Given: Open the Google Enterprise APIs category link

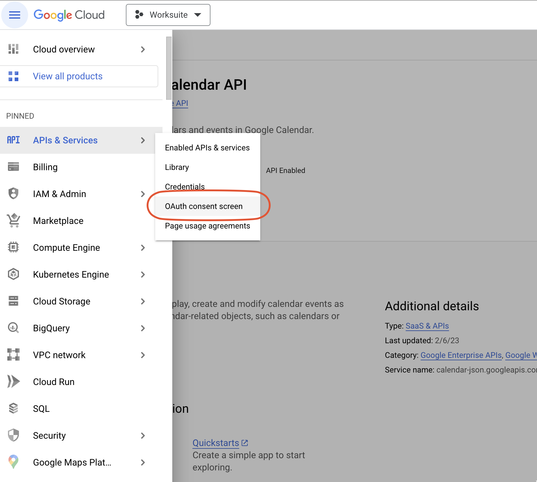Looking at the screenshot, I should 461,355.
